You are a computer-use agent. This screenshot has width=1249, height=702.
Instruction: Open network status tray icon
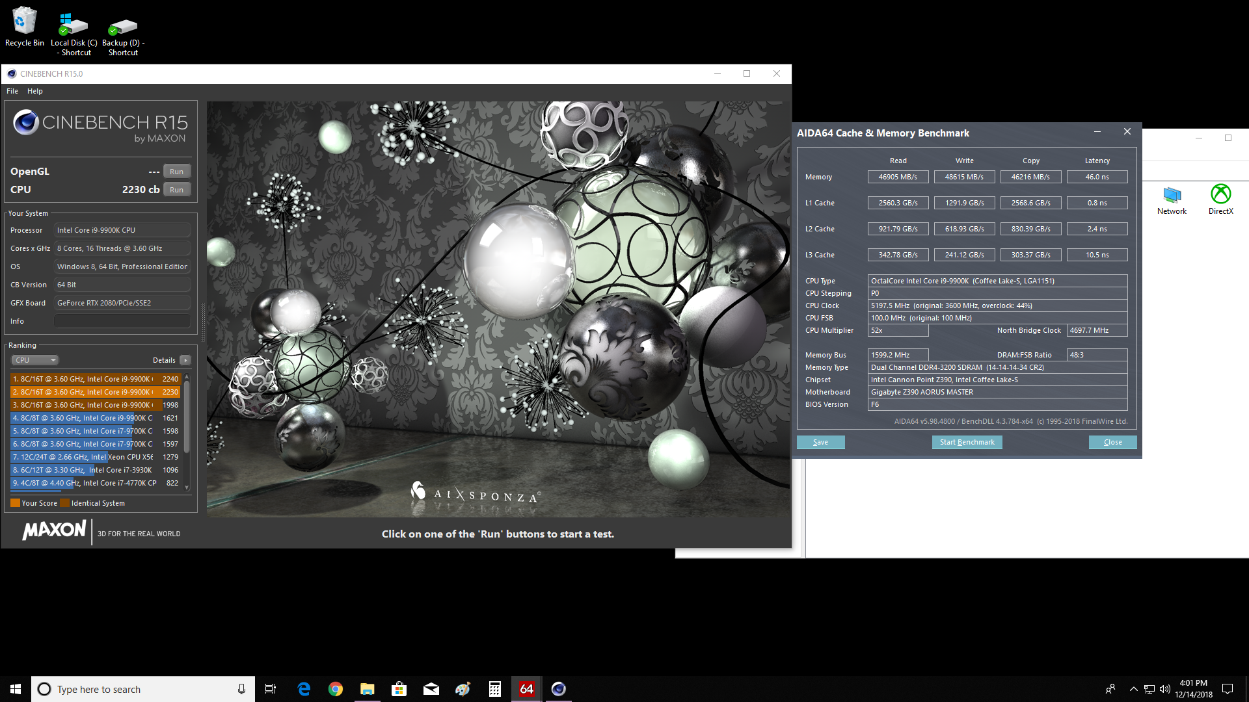coord(1149,689)
